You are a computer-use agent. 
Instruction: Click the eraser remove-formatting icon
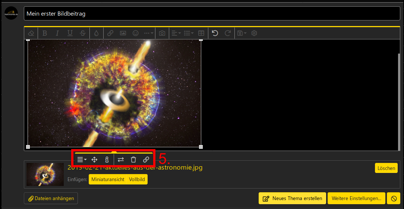31,33
